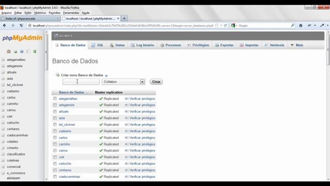
Task: Click the Criar button
Action: point(156,82)
